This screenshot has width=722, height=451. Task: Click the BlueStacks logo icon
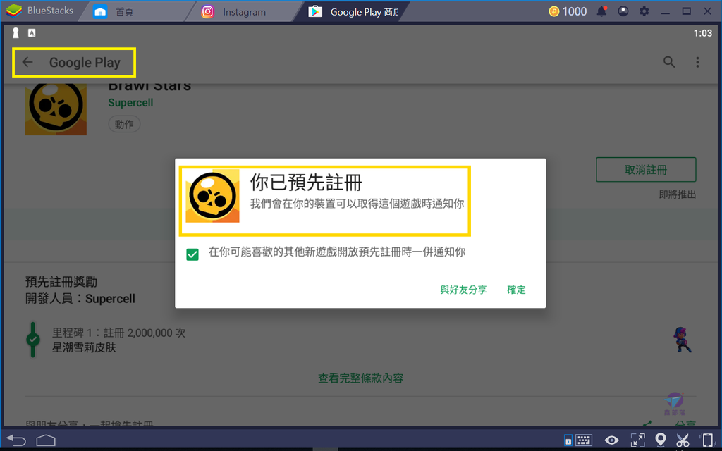click(x=14, y=11)
